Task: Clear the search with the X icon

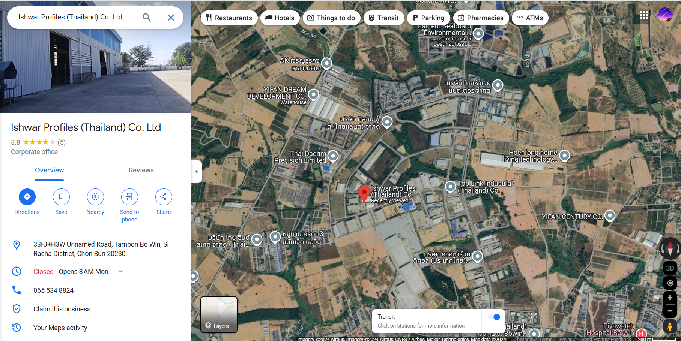Action: point(171,18)
